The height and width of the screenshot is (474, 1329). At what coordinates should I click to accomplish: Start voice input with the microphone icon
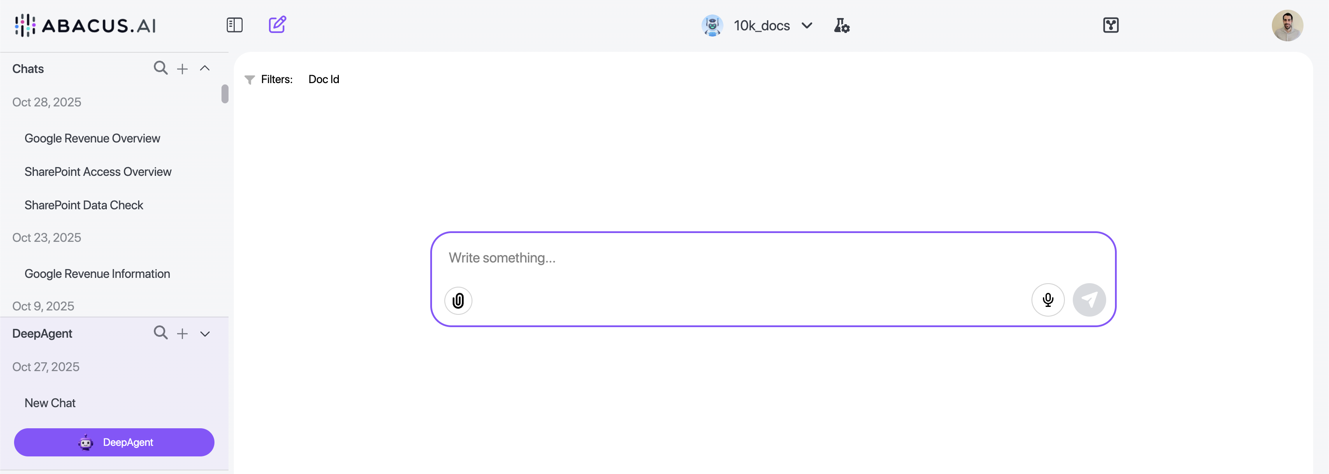pos(1048,299)
